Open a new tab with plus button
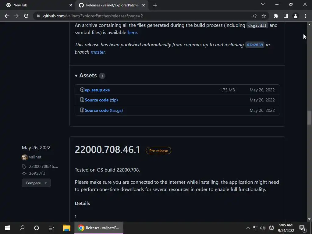 coord(155,5)
